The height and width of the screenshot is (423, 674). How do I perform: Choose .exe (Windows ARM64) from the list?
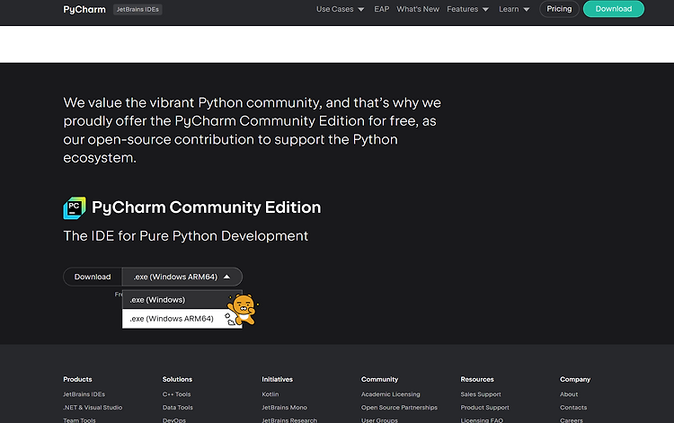point(182,319)
